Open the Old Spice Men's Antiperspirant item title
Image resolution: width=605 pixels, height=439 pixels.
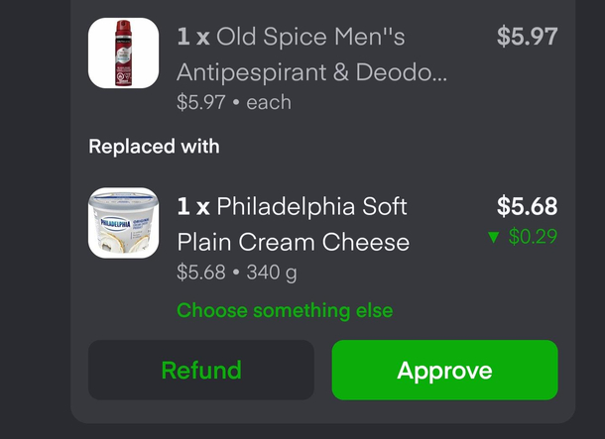click(x=311, y=55)
